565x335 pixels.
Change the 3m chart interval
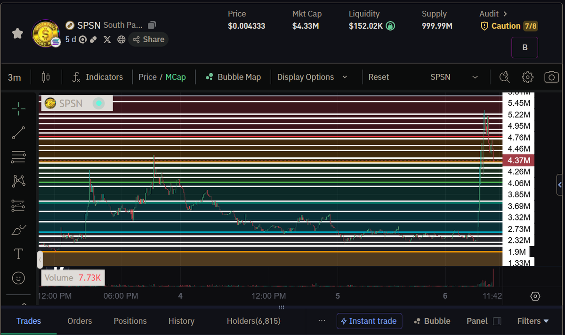click(15, 77)
